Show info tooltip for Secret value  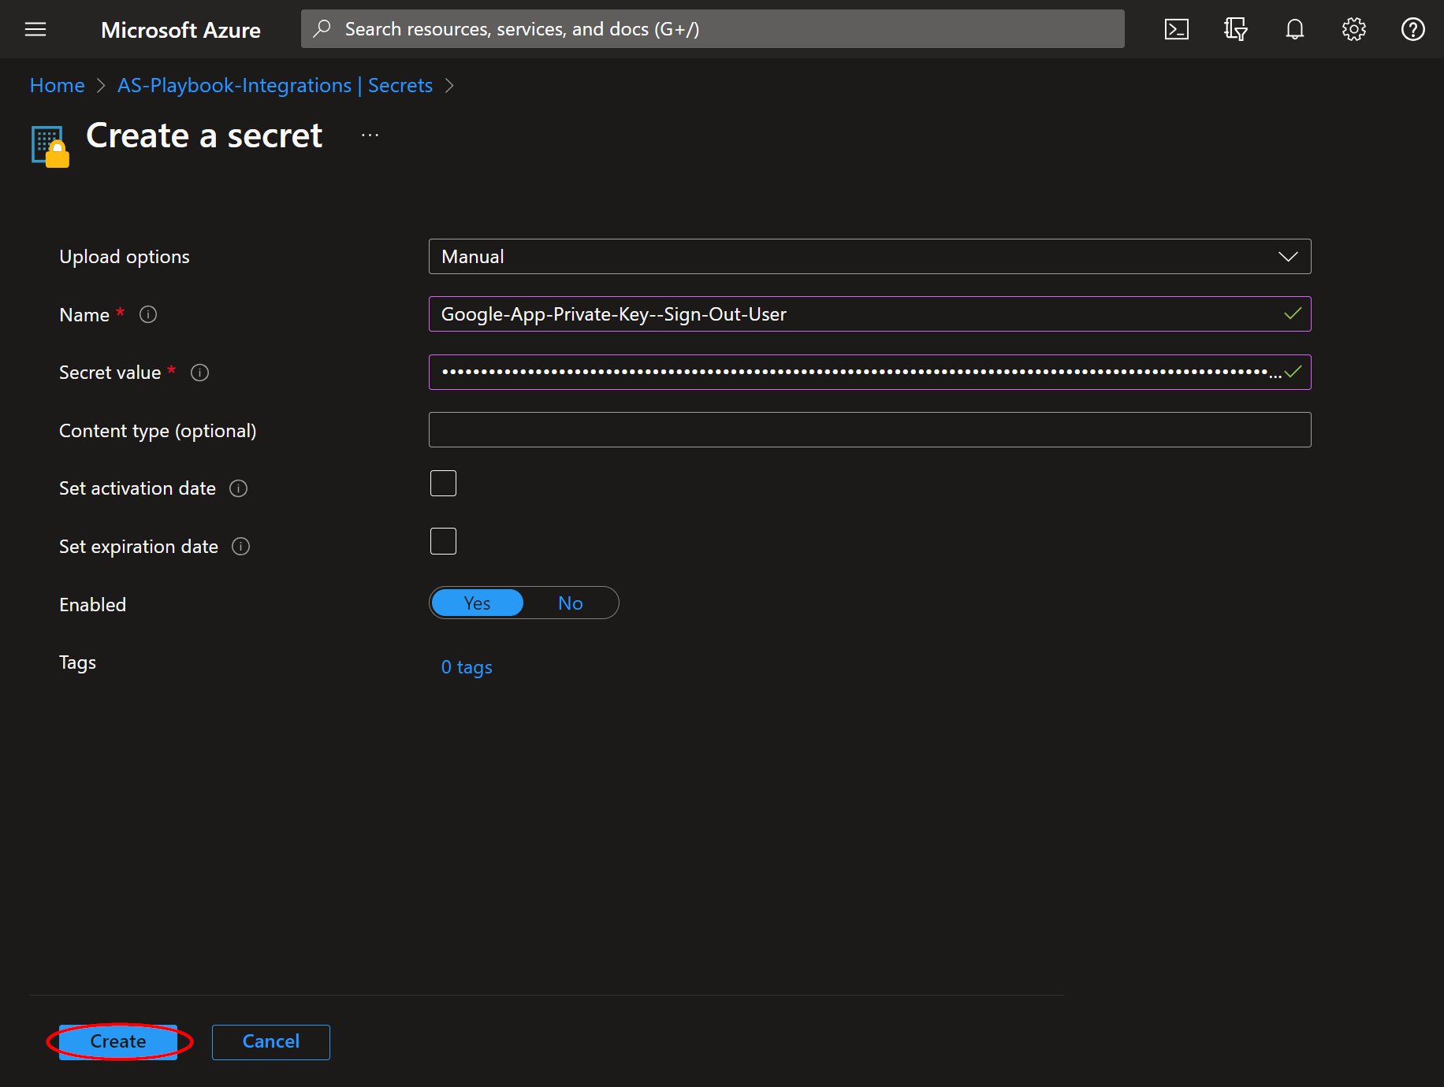pyautogui.click(x=200, y=373)
